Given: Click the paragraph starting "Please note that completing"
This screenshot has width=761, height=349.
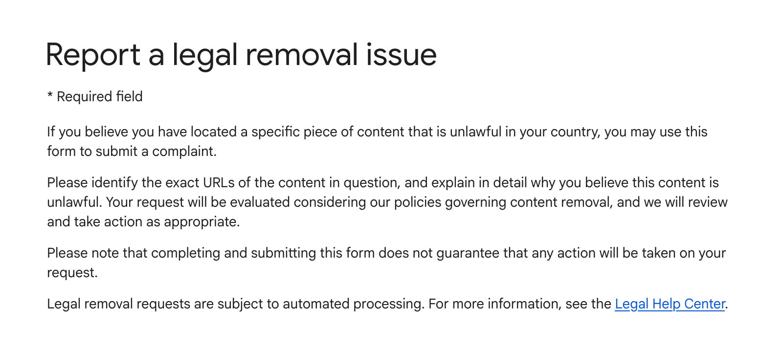Looking at the screenshot, I should pyautogui.click(x=386, y=253).
